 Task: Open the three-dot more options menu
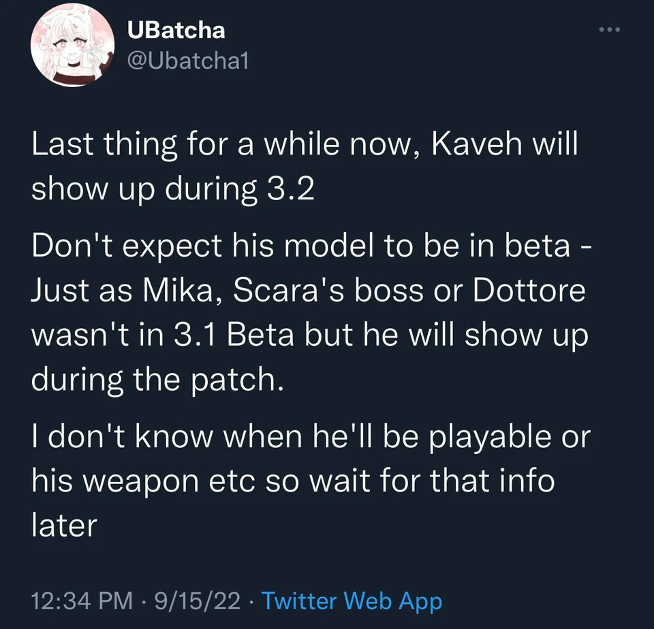tap(609, 31)
